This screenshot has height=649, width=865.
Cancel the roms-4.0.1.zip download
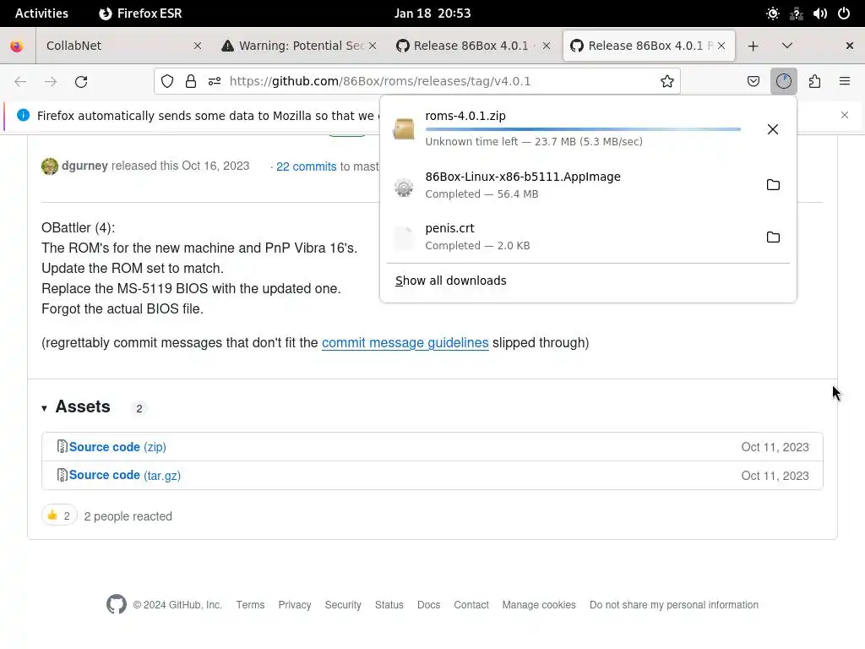[773, 129]
